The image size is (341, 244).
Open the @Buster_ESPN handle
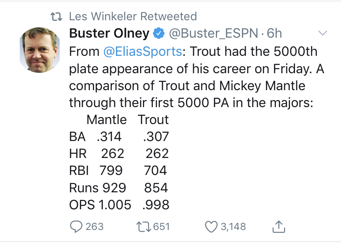(x=213, y=33)
